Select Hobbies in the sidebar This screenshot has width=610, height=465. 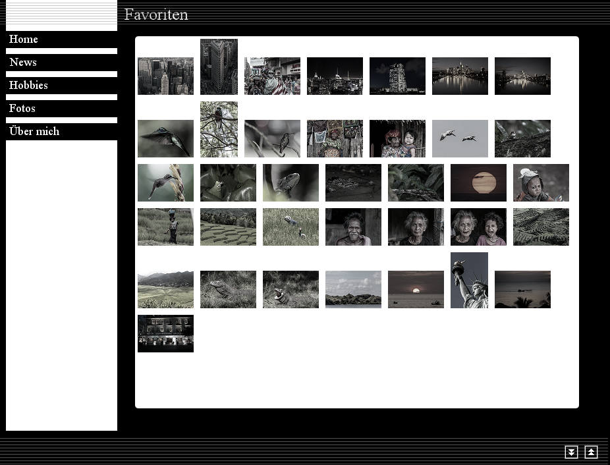pyautogui.click(x=28, y=86)
